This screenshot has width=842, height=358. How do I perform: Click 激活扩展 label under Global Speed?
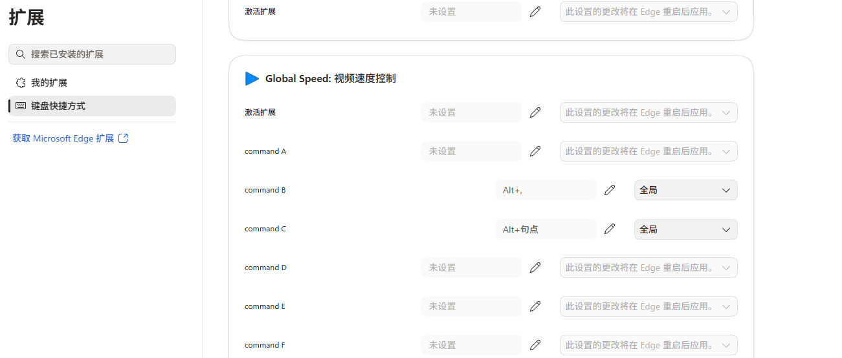260,112
